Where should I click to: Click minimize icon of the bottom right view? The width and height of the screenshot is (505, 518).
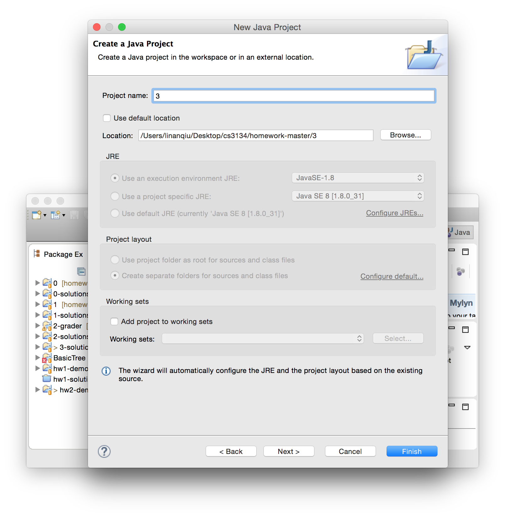452,405
